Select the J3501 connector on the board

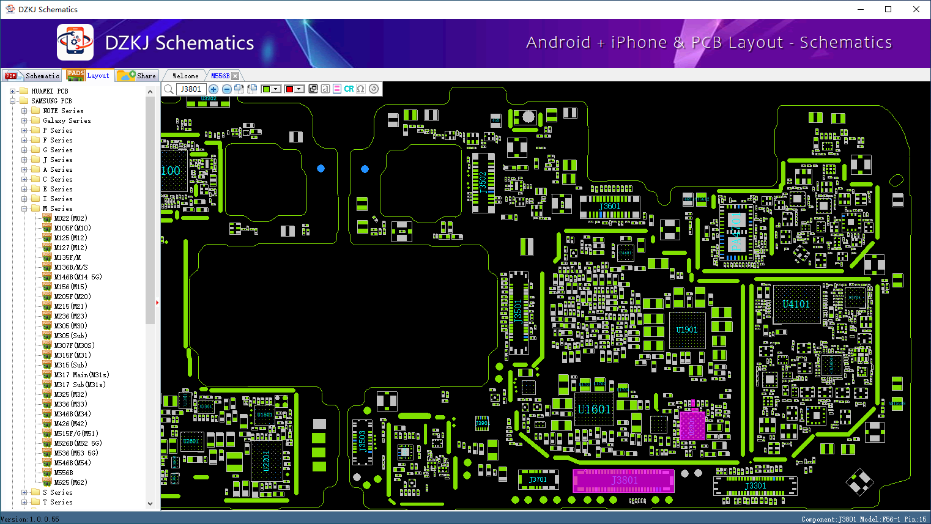click(519, 312)
